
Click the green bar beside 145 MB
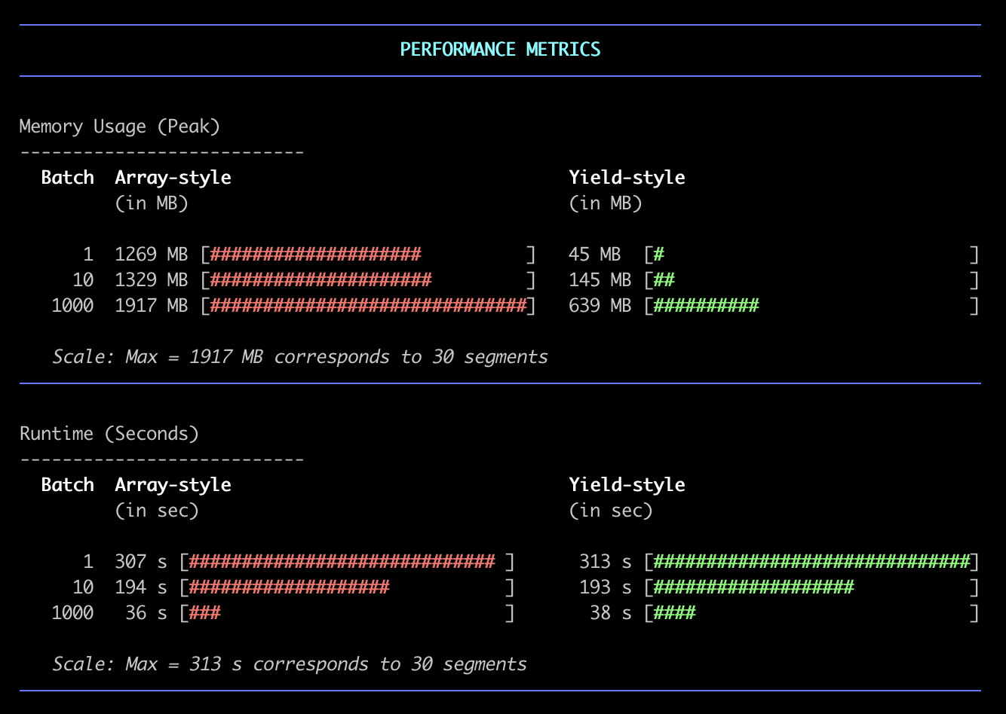664,280
